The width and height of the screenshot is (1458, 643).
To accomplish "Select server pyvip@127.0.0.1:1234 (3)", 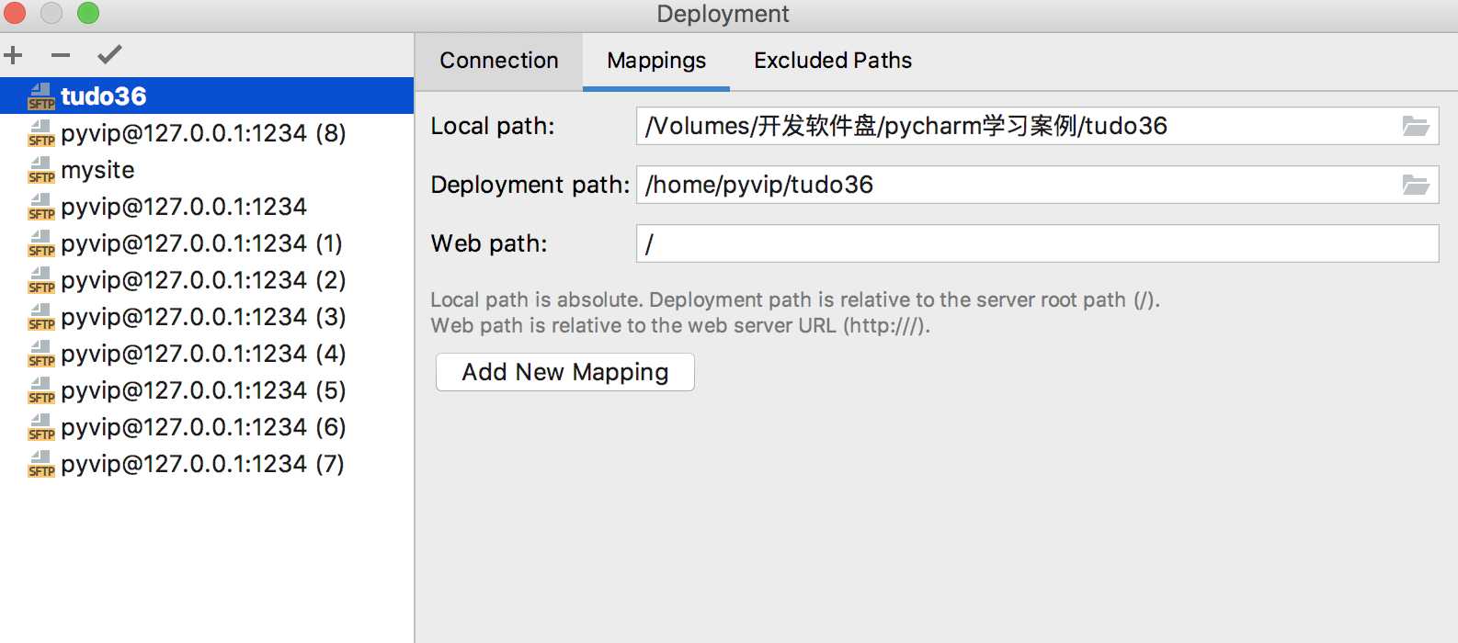I will (x=207, y=317).
